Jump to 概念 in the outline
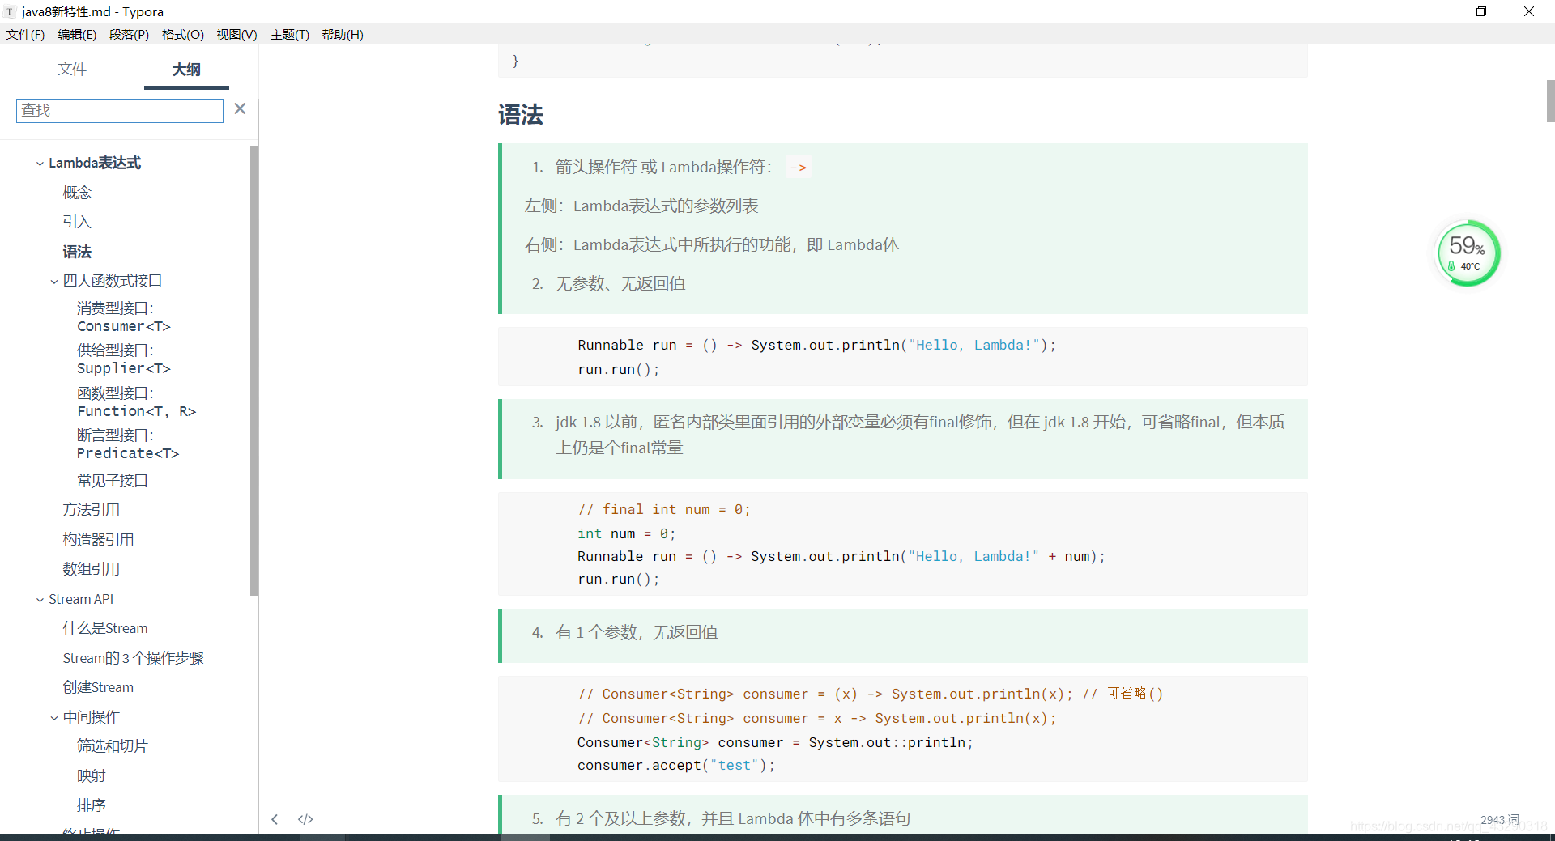Viewport: 1555px width, 841px height. click(77, 193)
